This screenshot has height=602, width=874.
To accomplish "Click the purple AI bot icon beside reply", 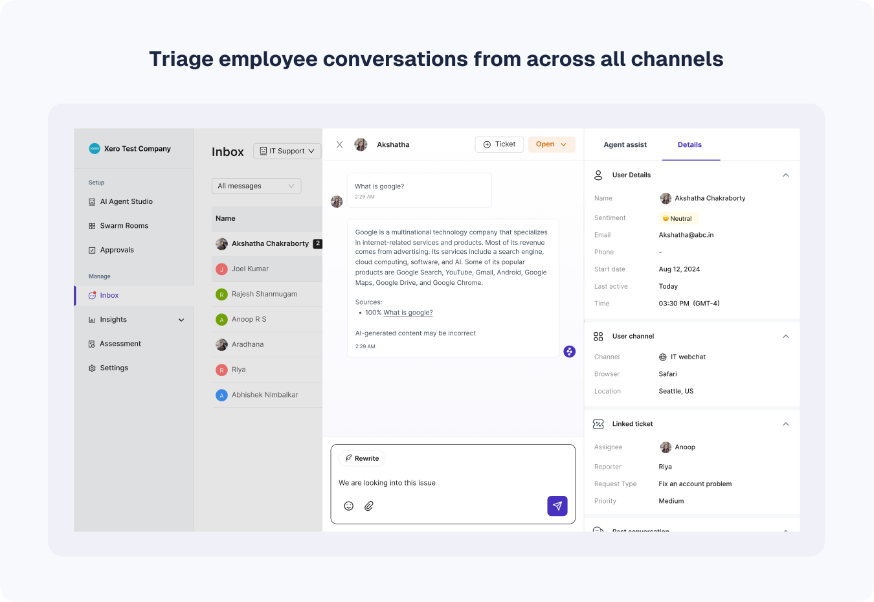I will tap(570, 351).
